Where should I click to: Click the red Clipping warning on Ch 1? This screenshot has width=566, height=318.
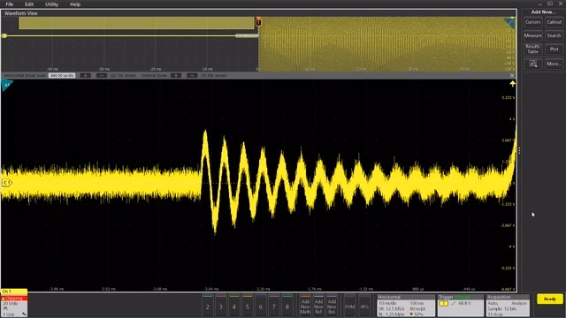coord(14,299)
